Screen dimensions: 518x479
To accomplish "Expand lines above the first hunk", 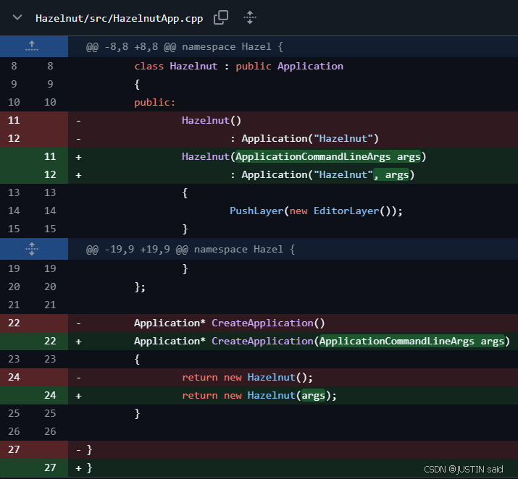I will (x=32, y=46).
